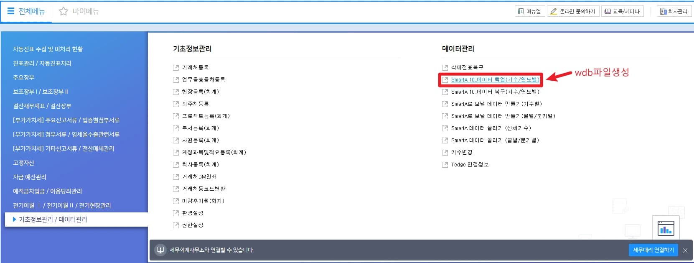The image size is (694, 263).
Task: Click the 마이메뉴 star icon
Action: [x=63, y=11]
